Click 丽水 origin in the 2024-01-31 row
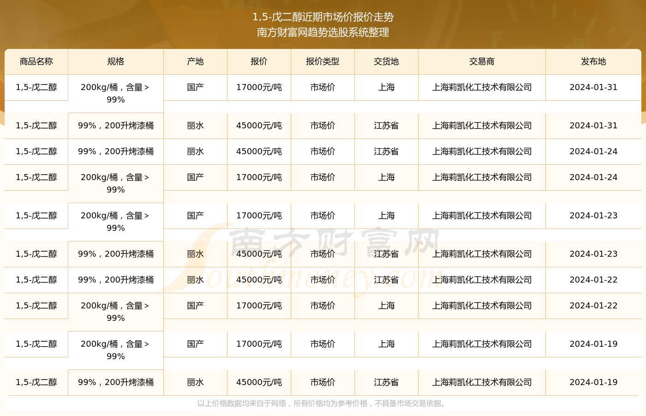The width and height of the screenshot is (646, 416). click(x=195, y=126)
